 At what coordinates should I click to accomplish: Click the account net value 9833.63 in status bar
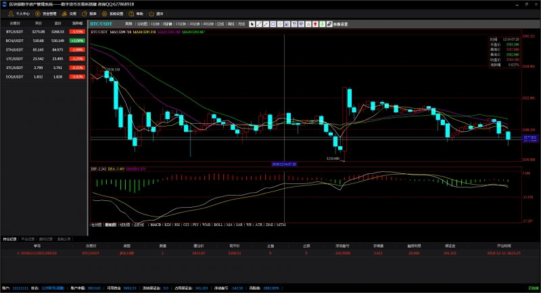coord(94,288)
